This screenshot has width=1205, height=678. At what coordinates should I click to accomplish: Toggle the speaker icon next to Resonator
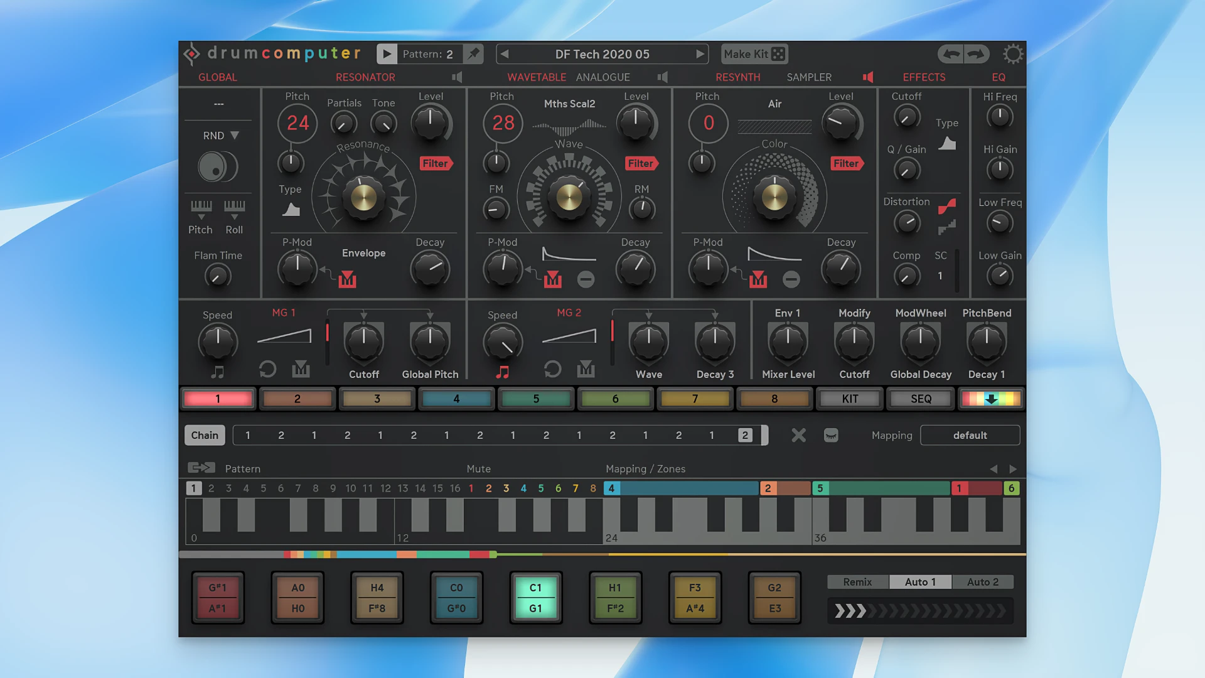[457, 77]
